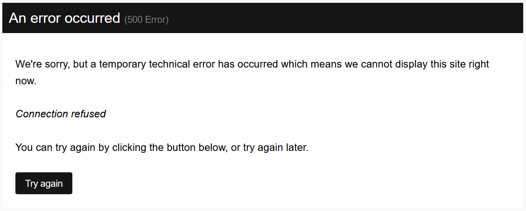Click the word 'temporary' in the apology message
The height and width of the screenshot is (211, 526).
click(122, 64)
